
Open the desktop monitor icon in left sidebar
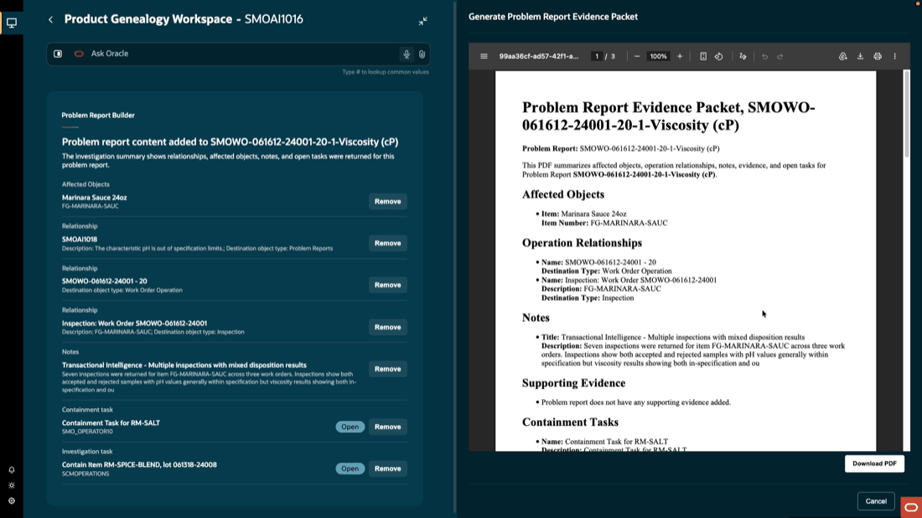(12, 23)
